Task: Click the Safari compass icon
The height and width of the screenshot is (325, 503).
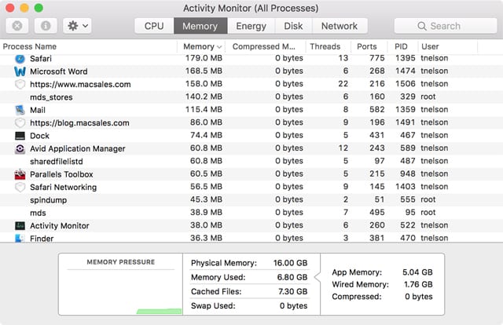Action: pos(20,59)
